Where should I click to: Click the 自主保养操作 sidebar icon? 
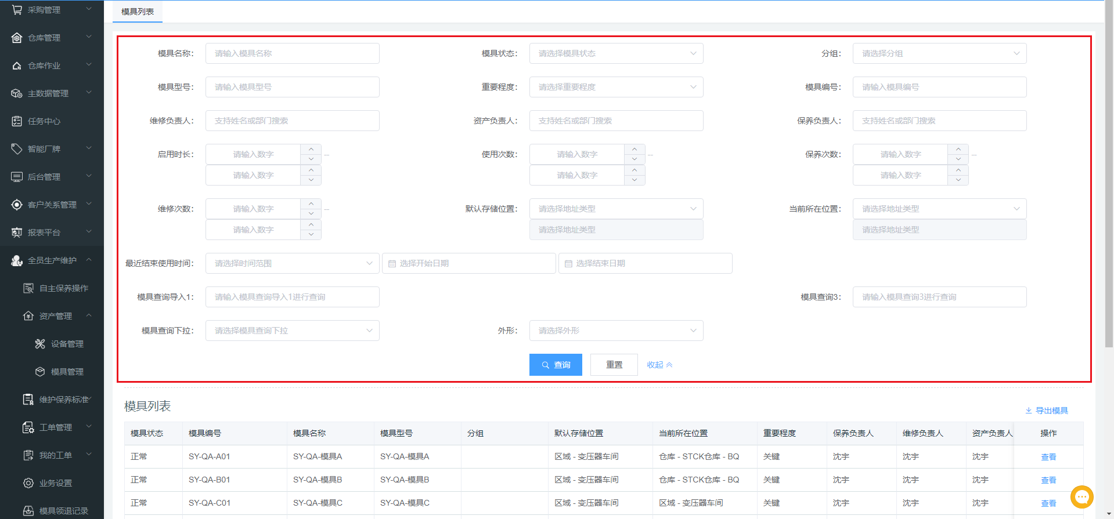(28, 288)
